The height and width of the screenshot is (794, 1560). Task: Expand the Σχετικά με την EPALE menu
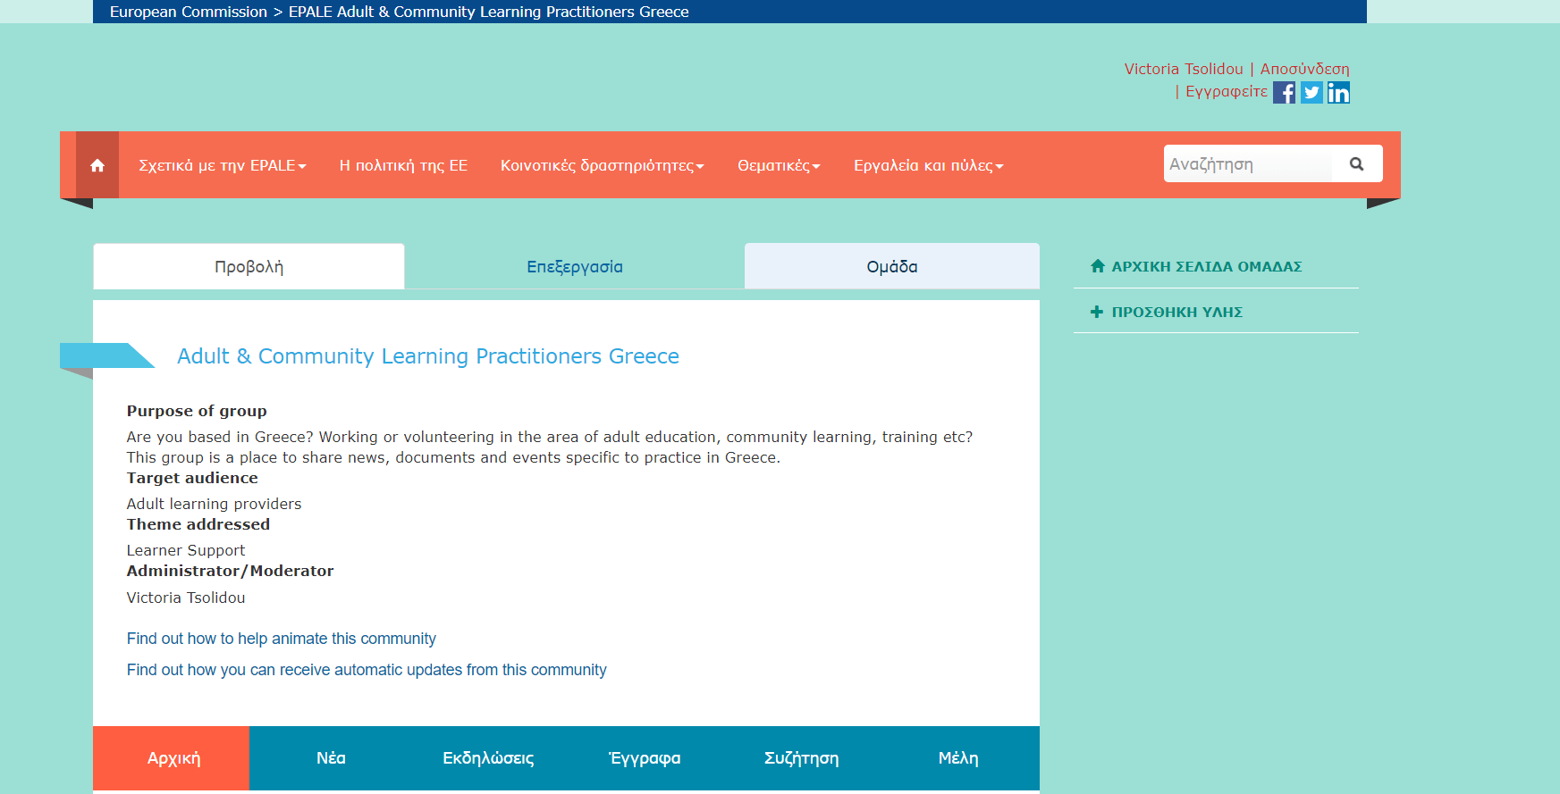pos(222,166)
